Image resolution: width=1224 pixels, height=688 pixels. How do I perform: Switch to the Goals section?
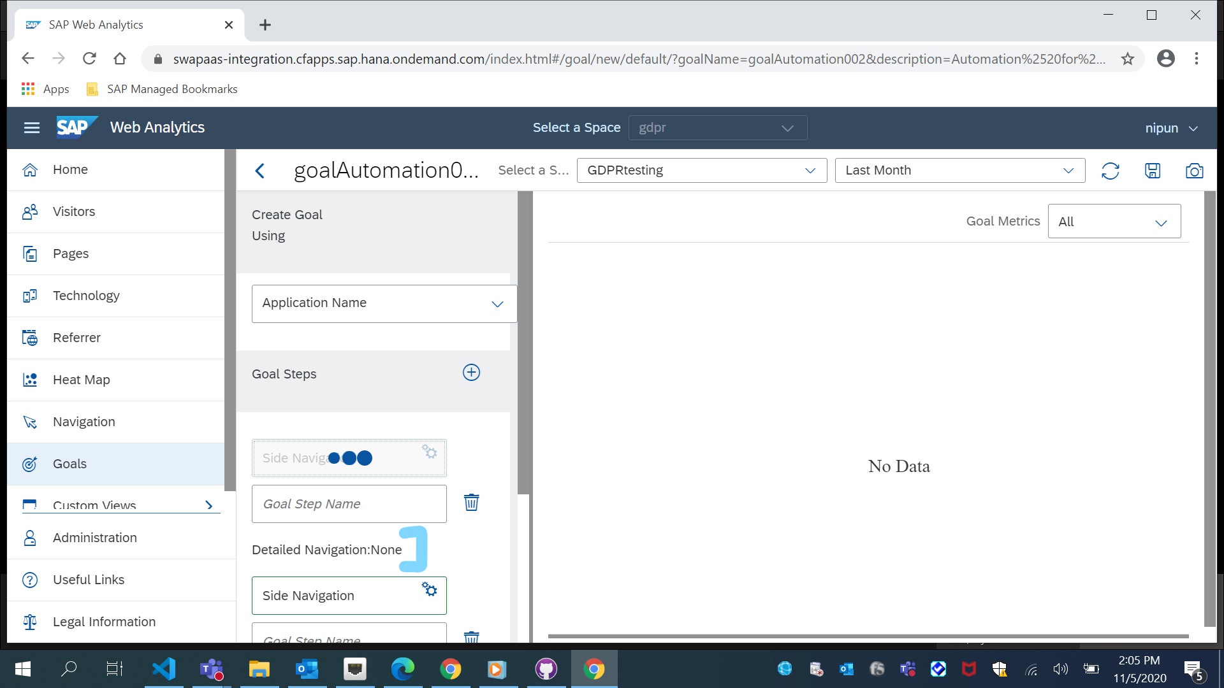(69, 464)
